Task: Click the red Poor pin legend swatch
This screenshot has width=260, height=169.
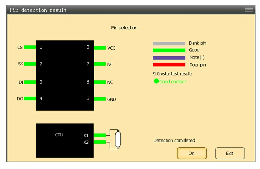Action: point(169,65)
